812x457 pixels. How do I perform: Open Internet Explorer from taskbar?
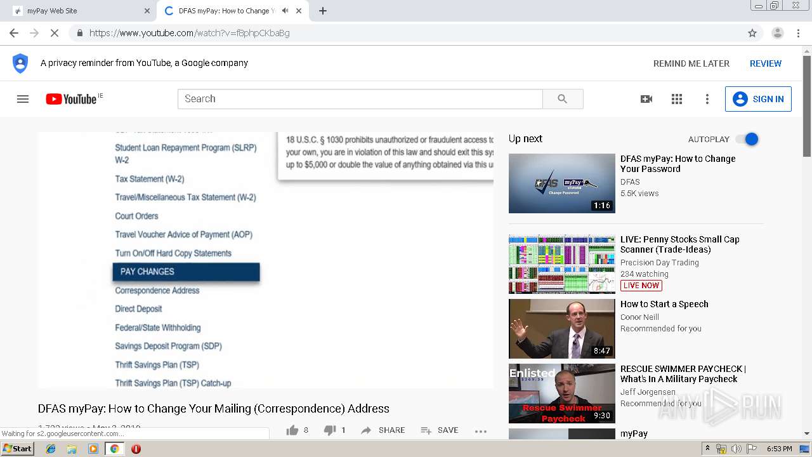coord(51,449)
